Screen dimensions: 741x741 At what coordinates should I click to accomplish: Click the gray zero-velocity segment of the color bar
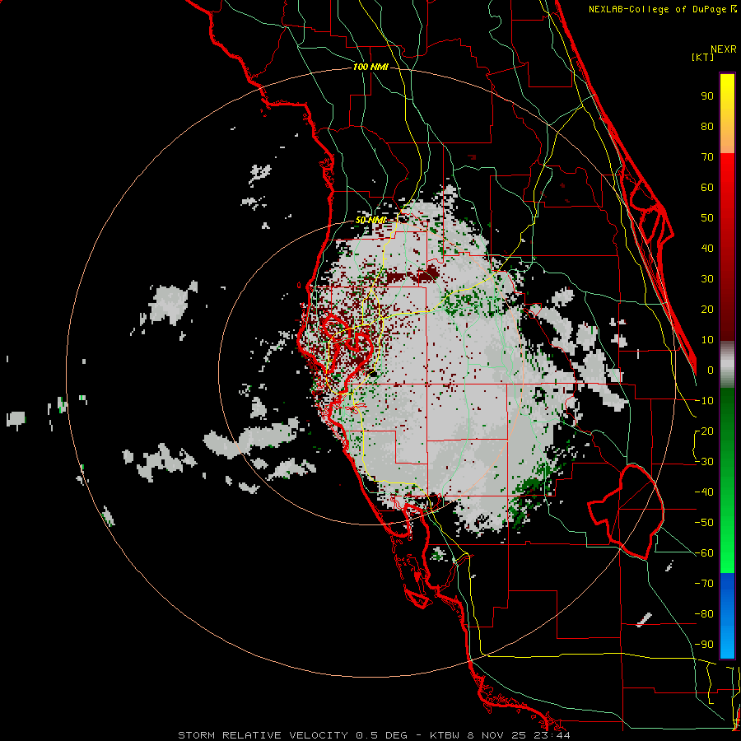coord(727,366)
